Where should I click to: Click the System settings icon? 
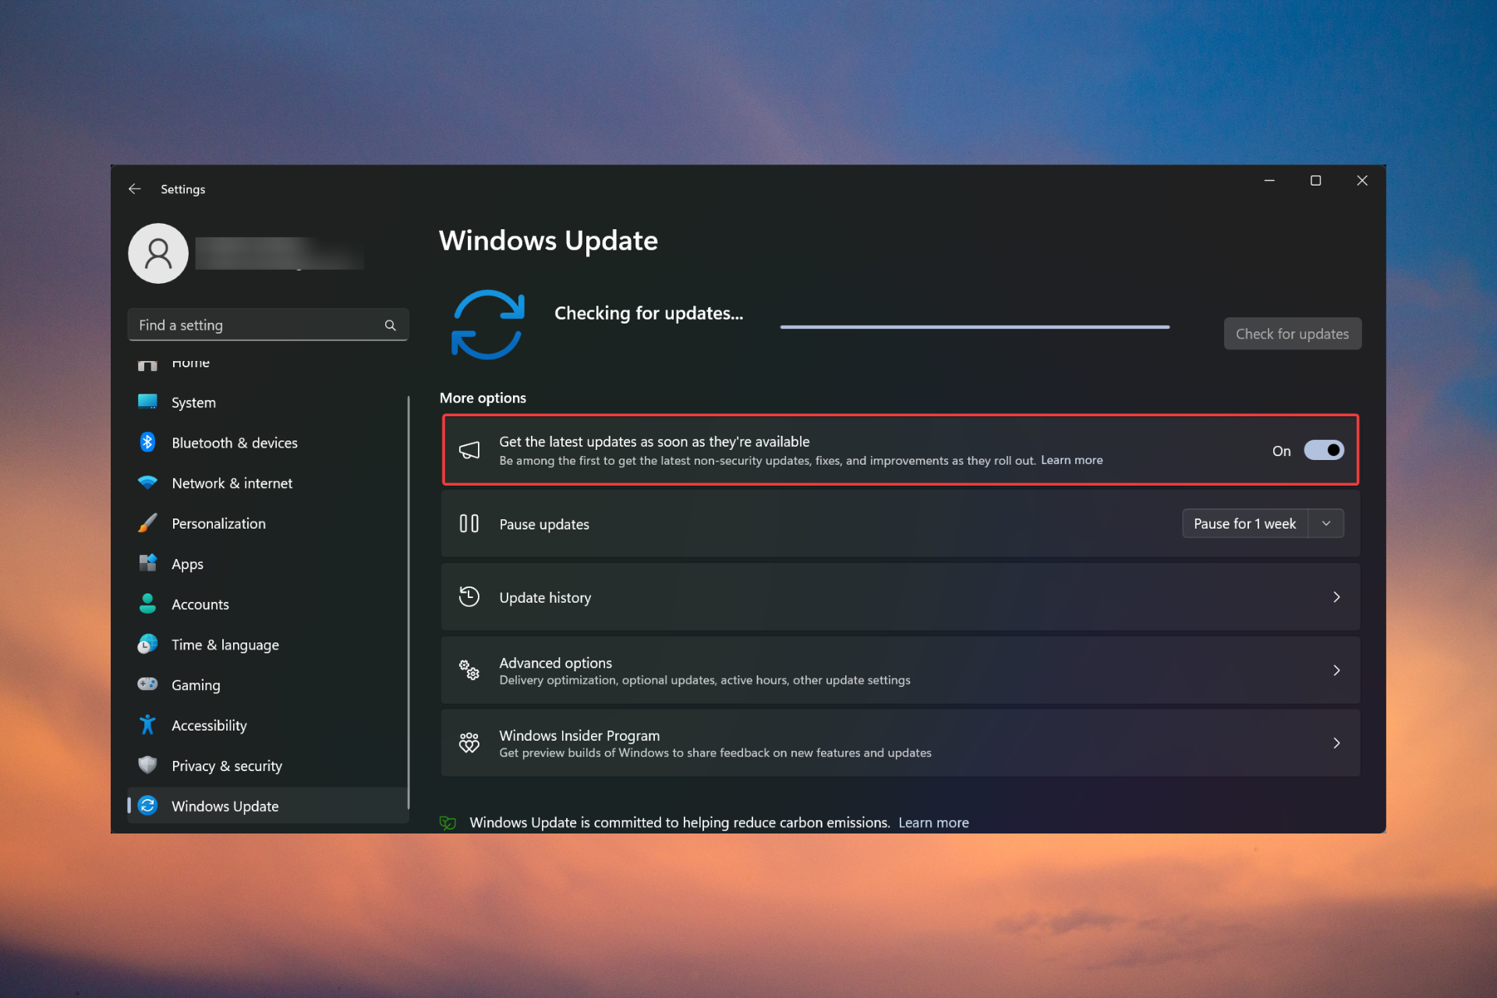(x=149, y=401)
